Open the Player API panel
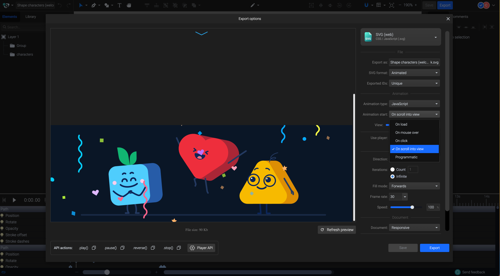 point(201,248)
